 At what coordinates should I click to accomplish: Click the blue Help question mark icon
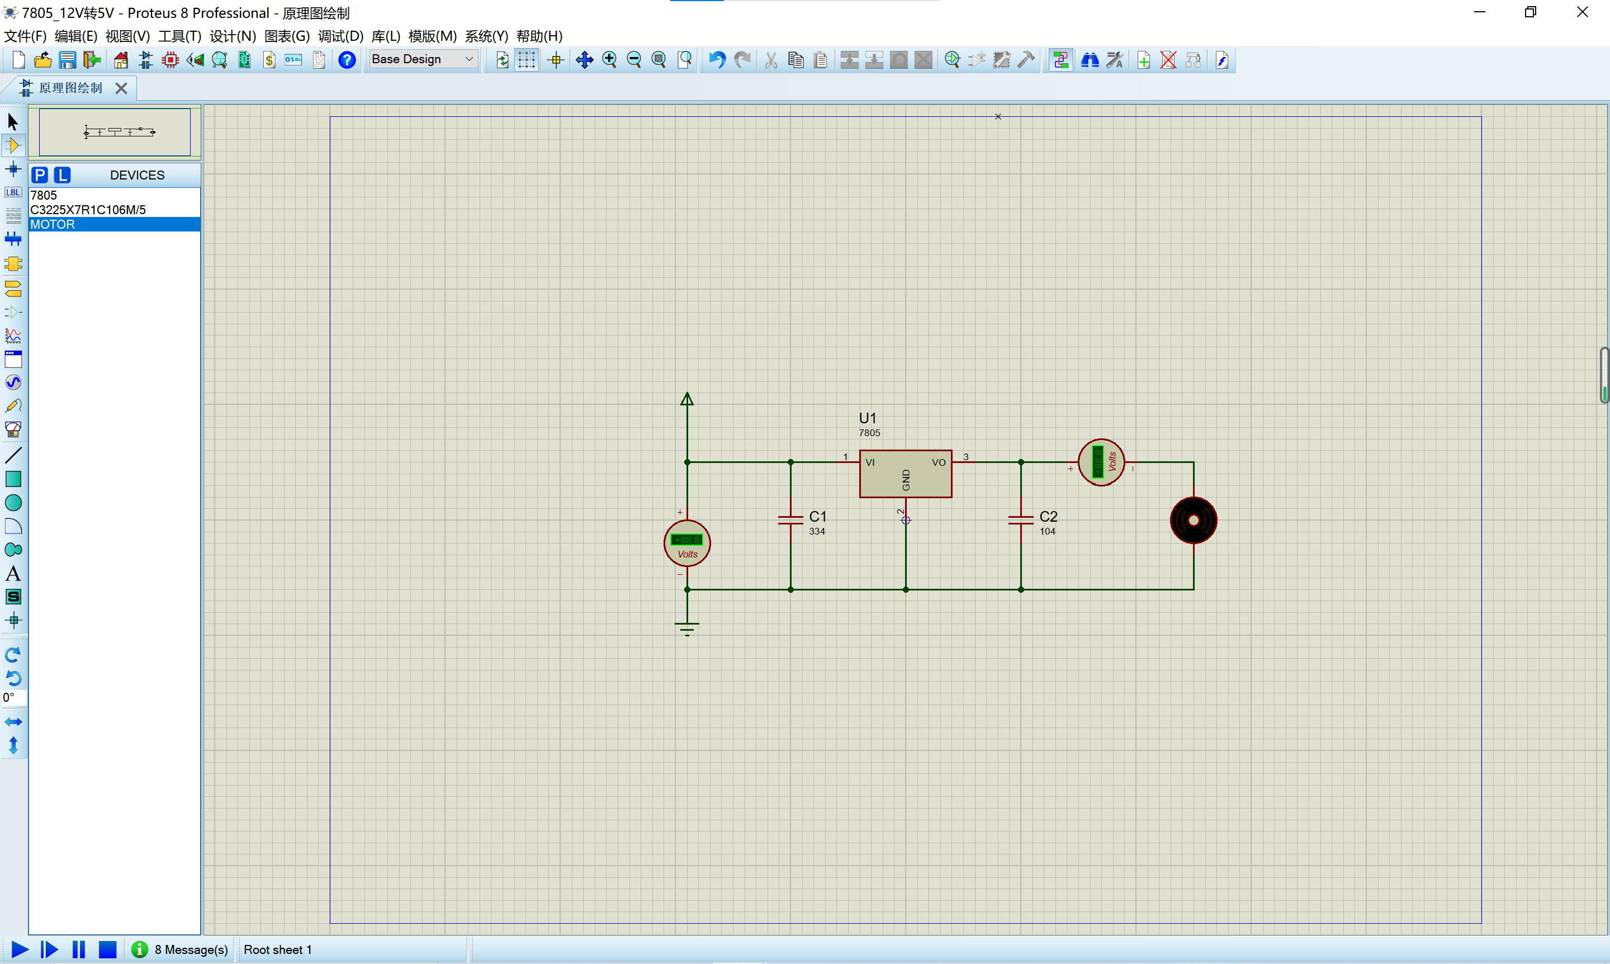347,60
